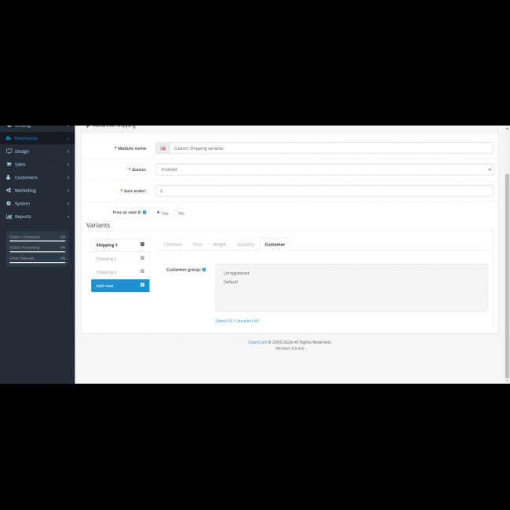
Task: Open the Status dropdown showing Enabled
Action: point(324,169)
